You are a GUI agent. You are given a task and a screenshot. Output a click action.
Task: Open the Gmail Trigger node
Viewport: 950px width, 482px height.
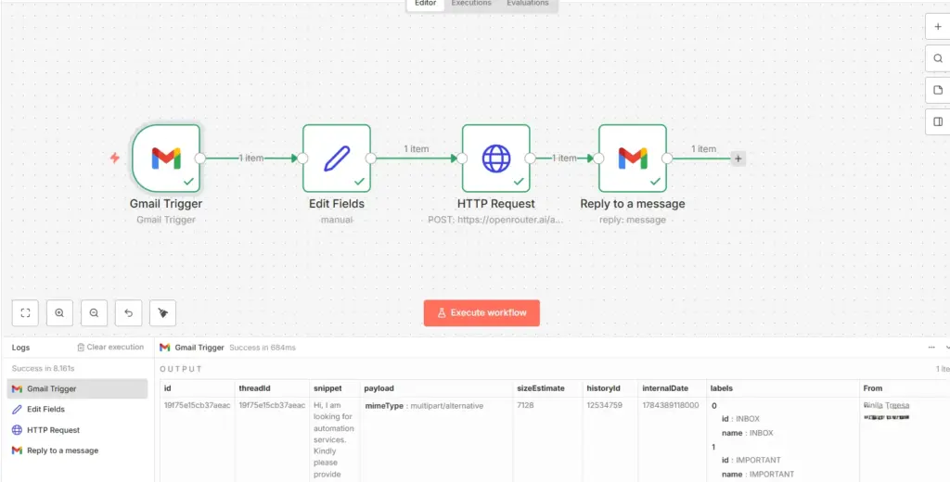pos(166,159)
